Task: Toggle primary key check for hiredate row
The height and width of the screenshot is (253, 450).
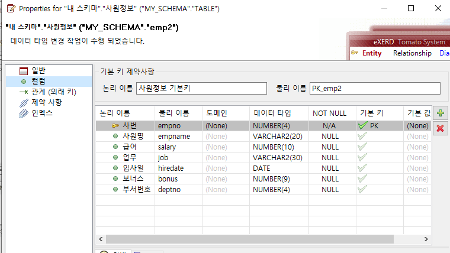Action: click(362, 168)
